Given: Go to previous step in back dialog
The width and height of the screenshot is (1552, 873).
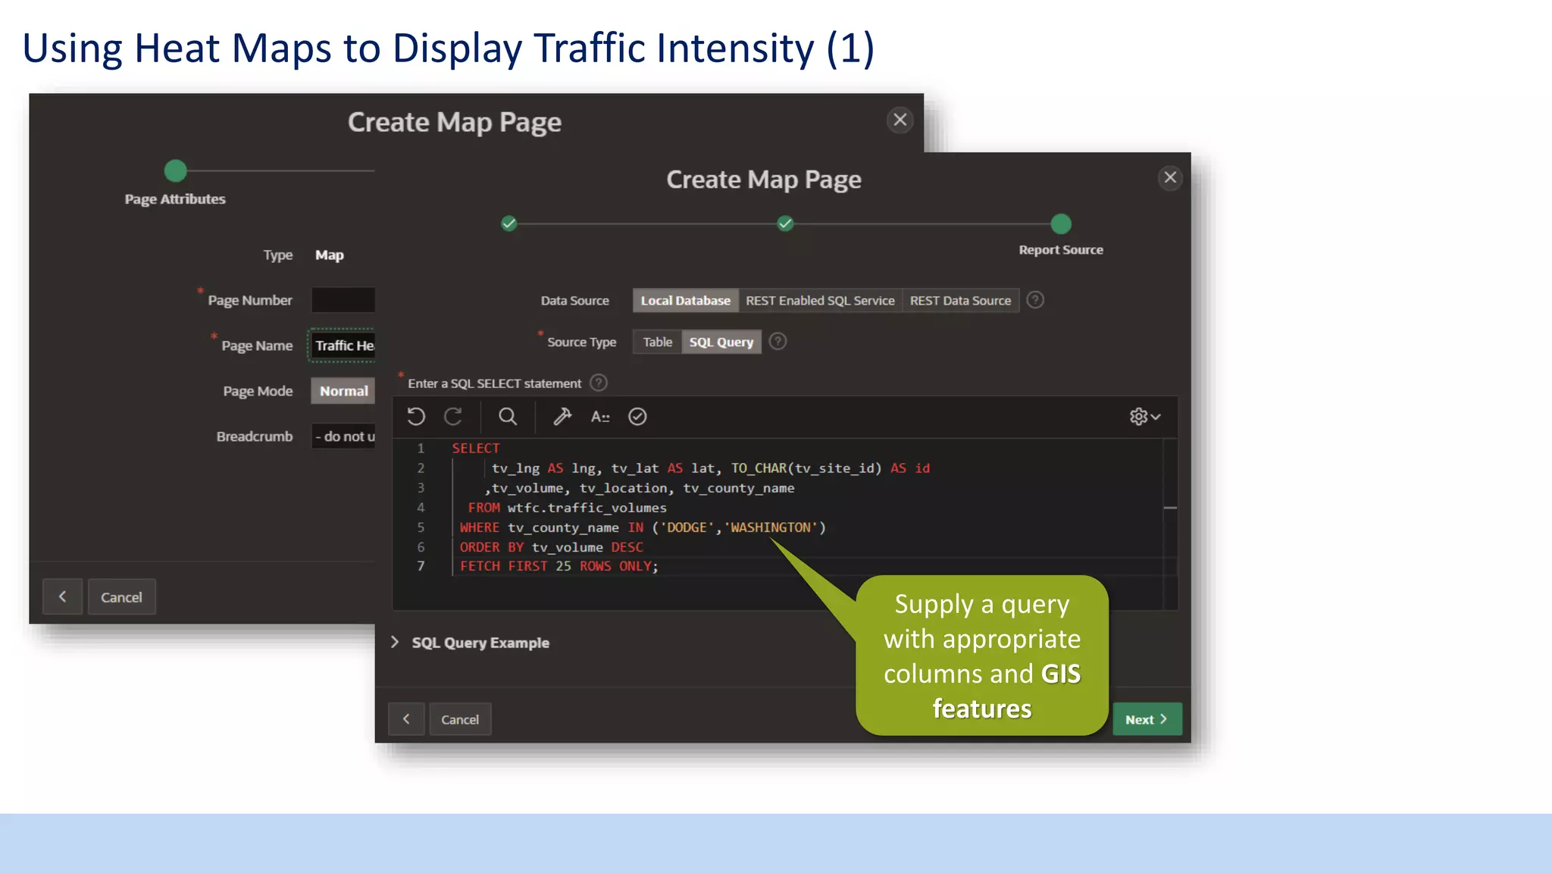Looking at the screenshot, I should pos(62,597).
